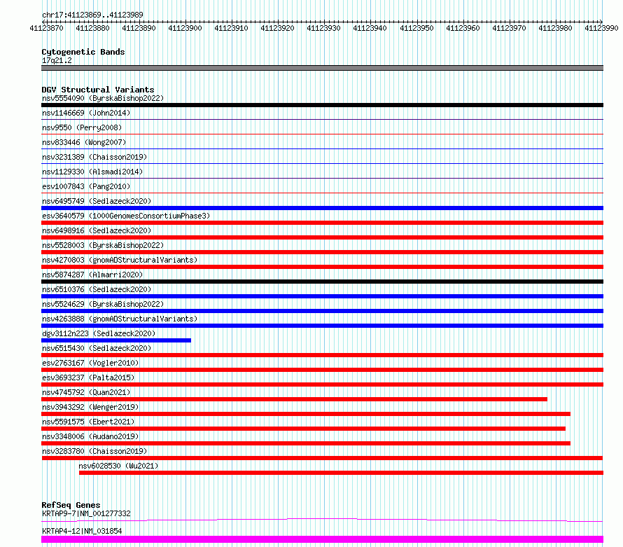Open variant nsv833446 (Wong2007)

(x=84, y=142)
